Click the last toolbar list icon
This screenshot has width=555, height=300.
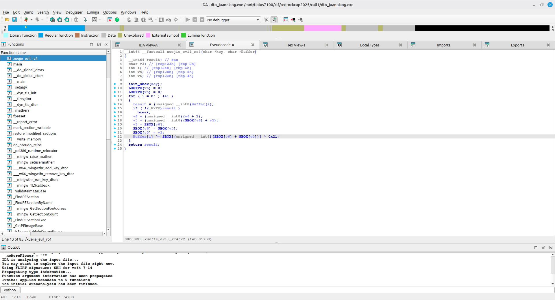point(300,20)
